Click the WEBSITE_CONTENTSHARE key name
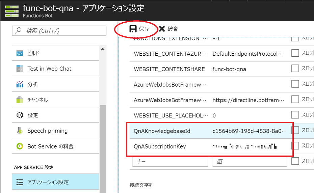This screenshot has height=193, width=314. [169, 69]
